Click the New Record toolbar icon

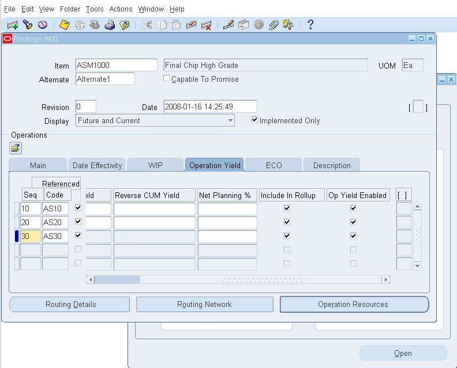(x=13, y=25)
